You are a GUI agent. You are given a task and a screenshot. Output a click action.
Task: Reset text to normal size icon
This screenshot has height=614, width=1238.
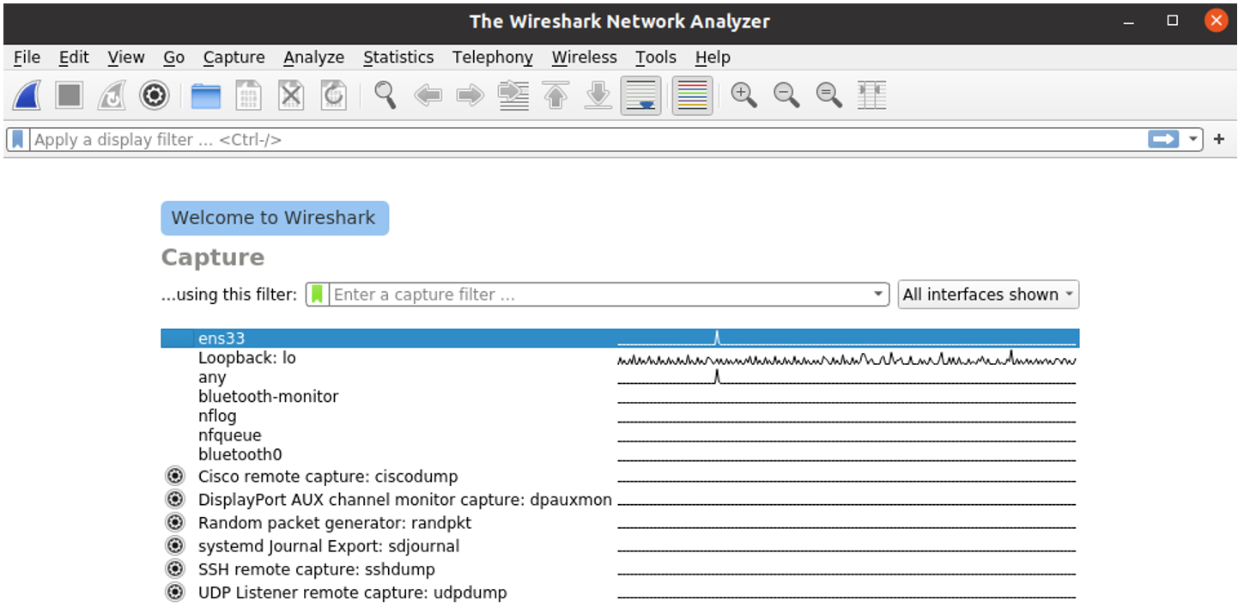point(828,95)
